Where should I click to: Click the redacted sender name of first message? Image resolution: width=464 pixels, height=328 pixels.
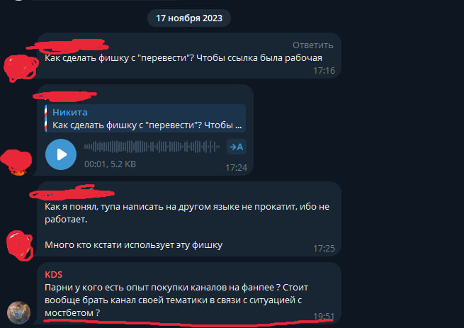67,46
